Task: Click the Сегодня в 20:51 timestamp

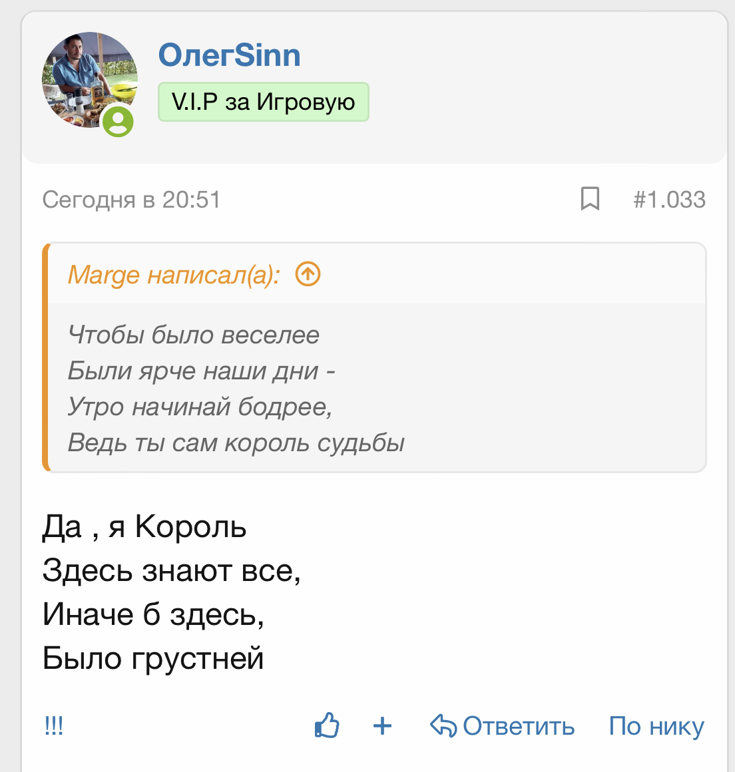Action: coord(131,200)
